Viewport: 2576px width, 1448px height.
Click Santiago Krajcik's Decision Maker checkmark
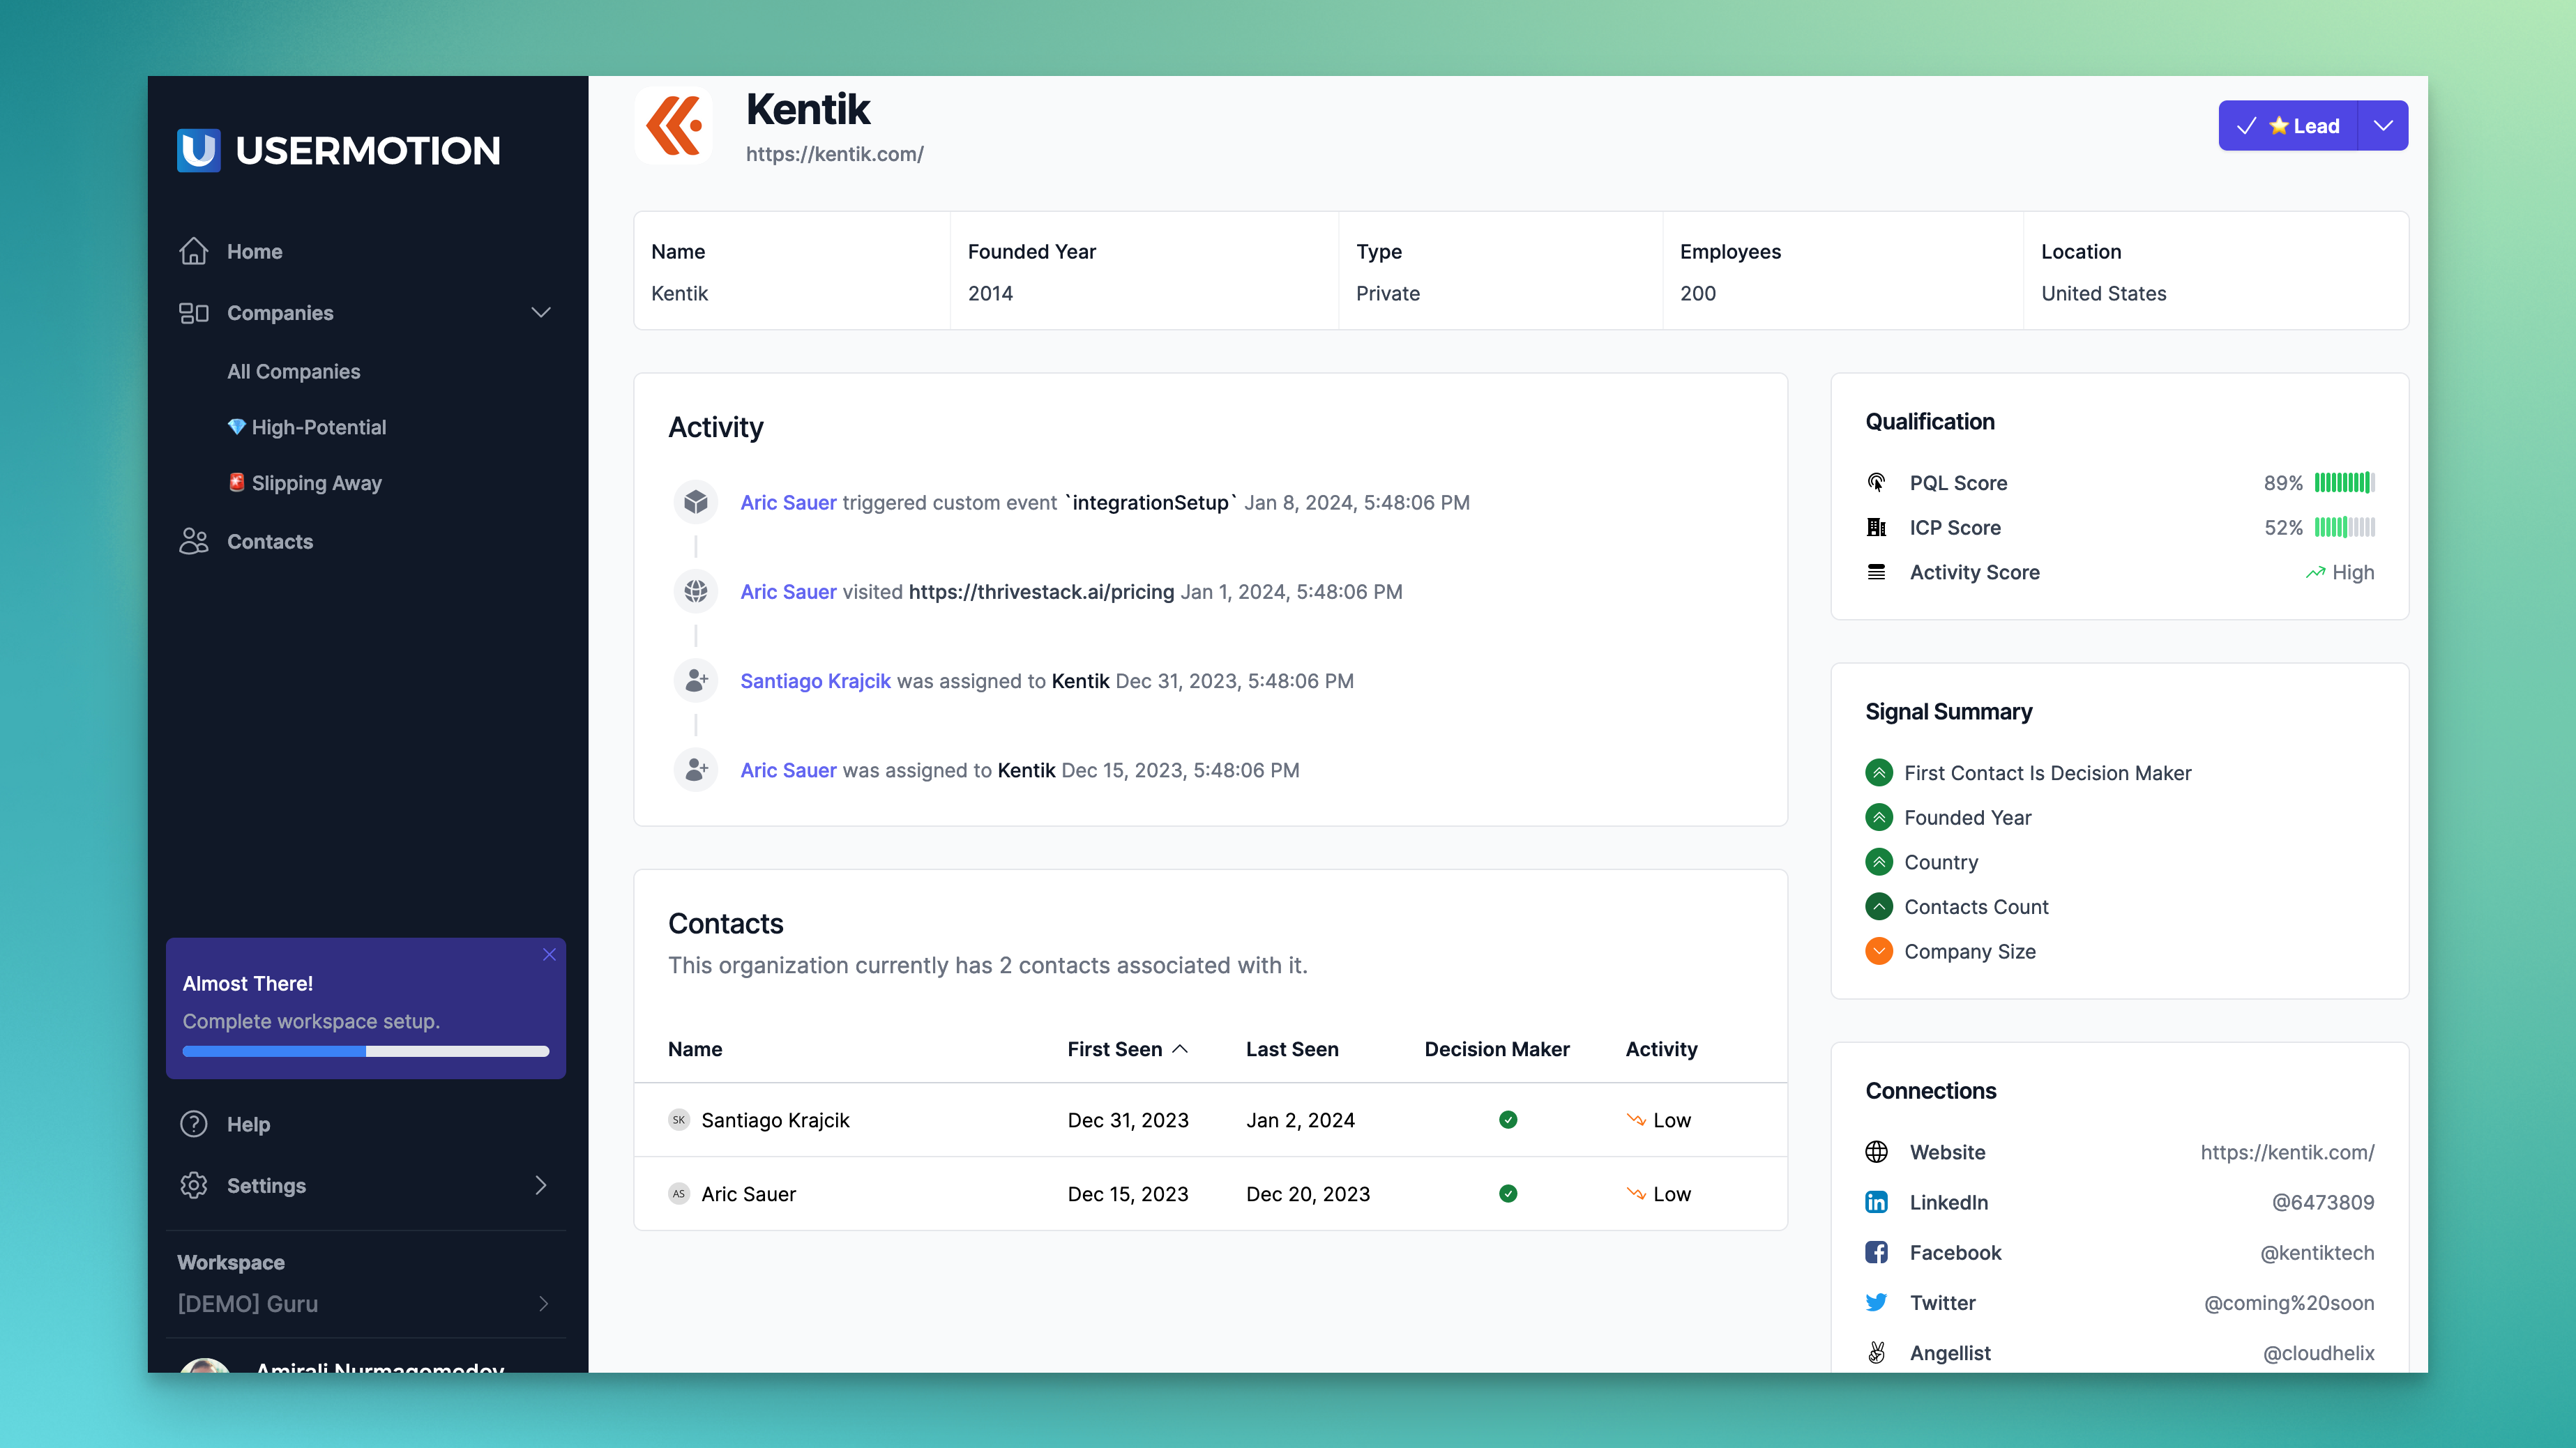pyautogui.click(x=1508, y=1120)
